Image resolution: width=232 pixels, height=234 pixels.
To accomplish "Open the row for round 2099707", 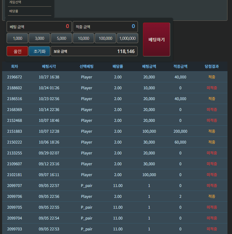I will point(115,186).
